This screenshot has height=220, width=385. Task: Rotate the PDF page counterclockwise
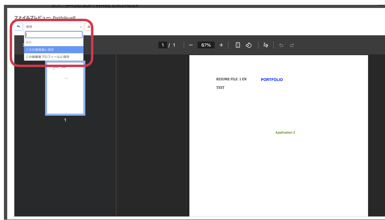[x=249, y=45]
